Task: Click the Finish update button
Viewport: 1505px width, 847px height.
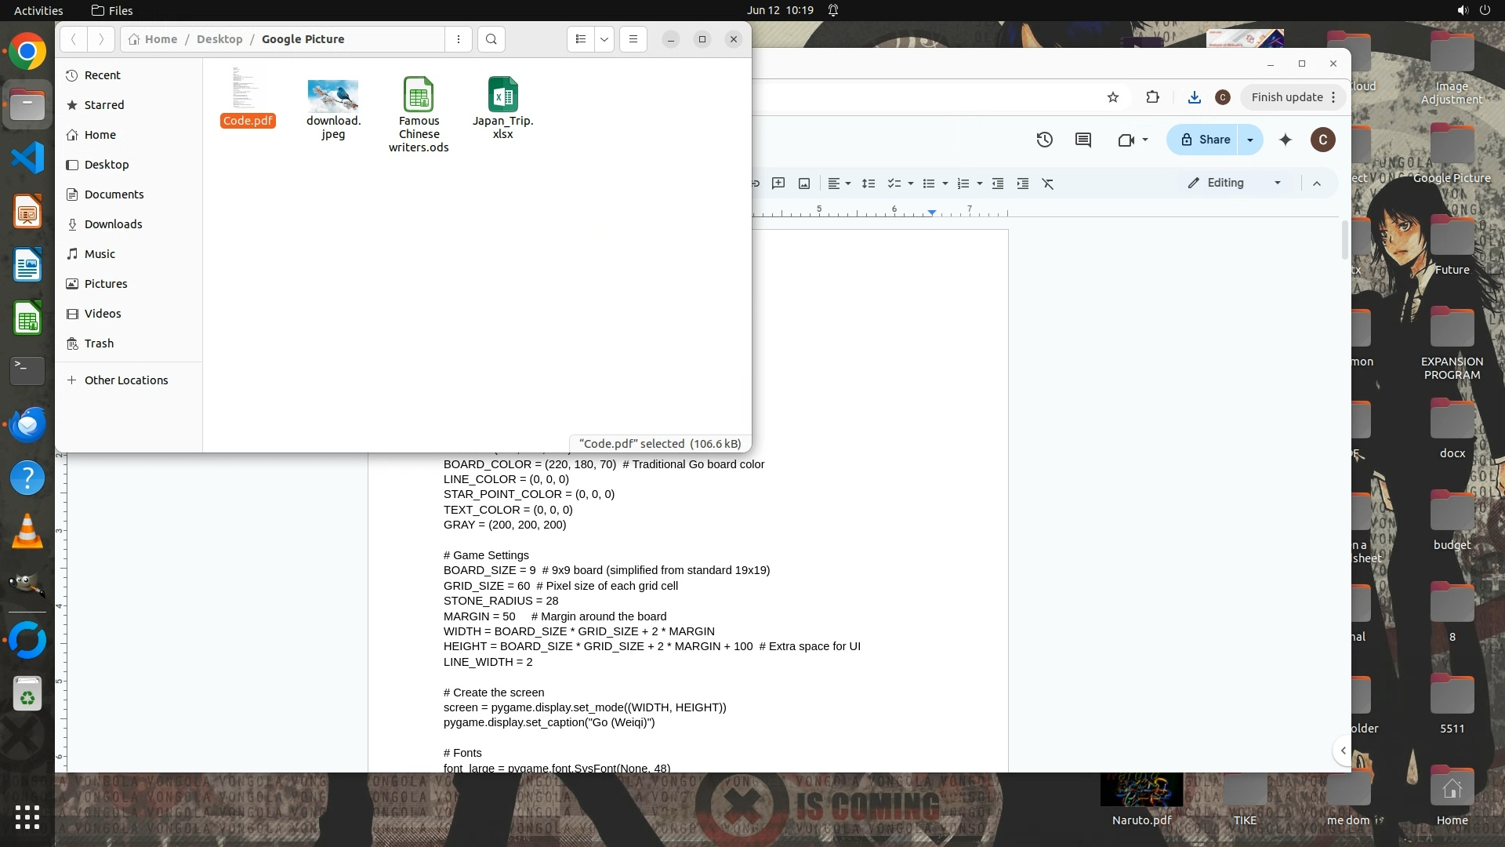Action: (x=1286, y=97)
